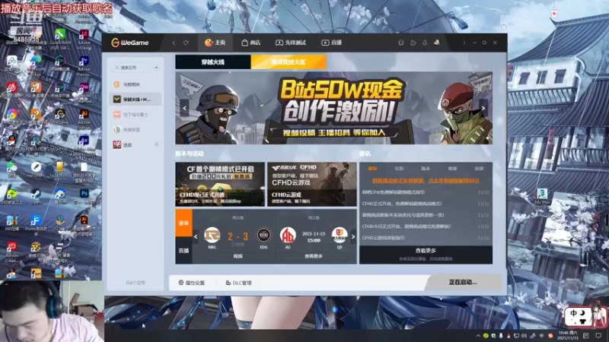Click the RNG team logo
609x342 pixels.
coord(212,235)
